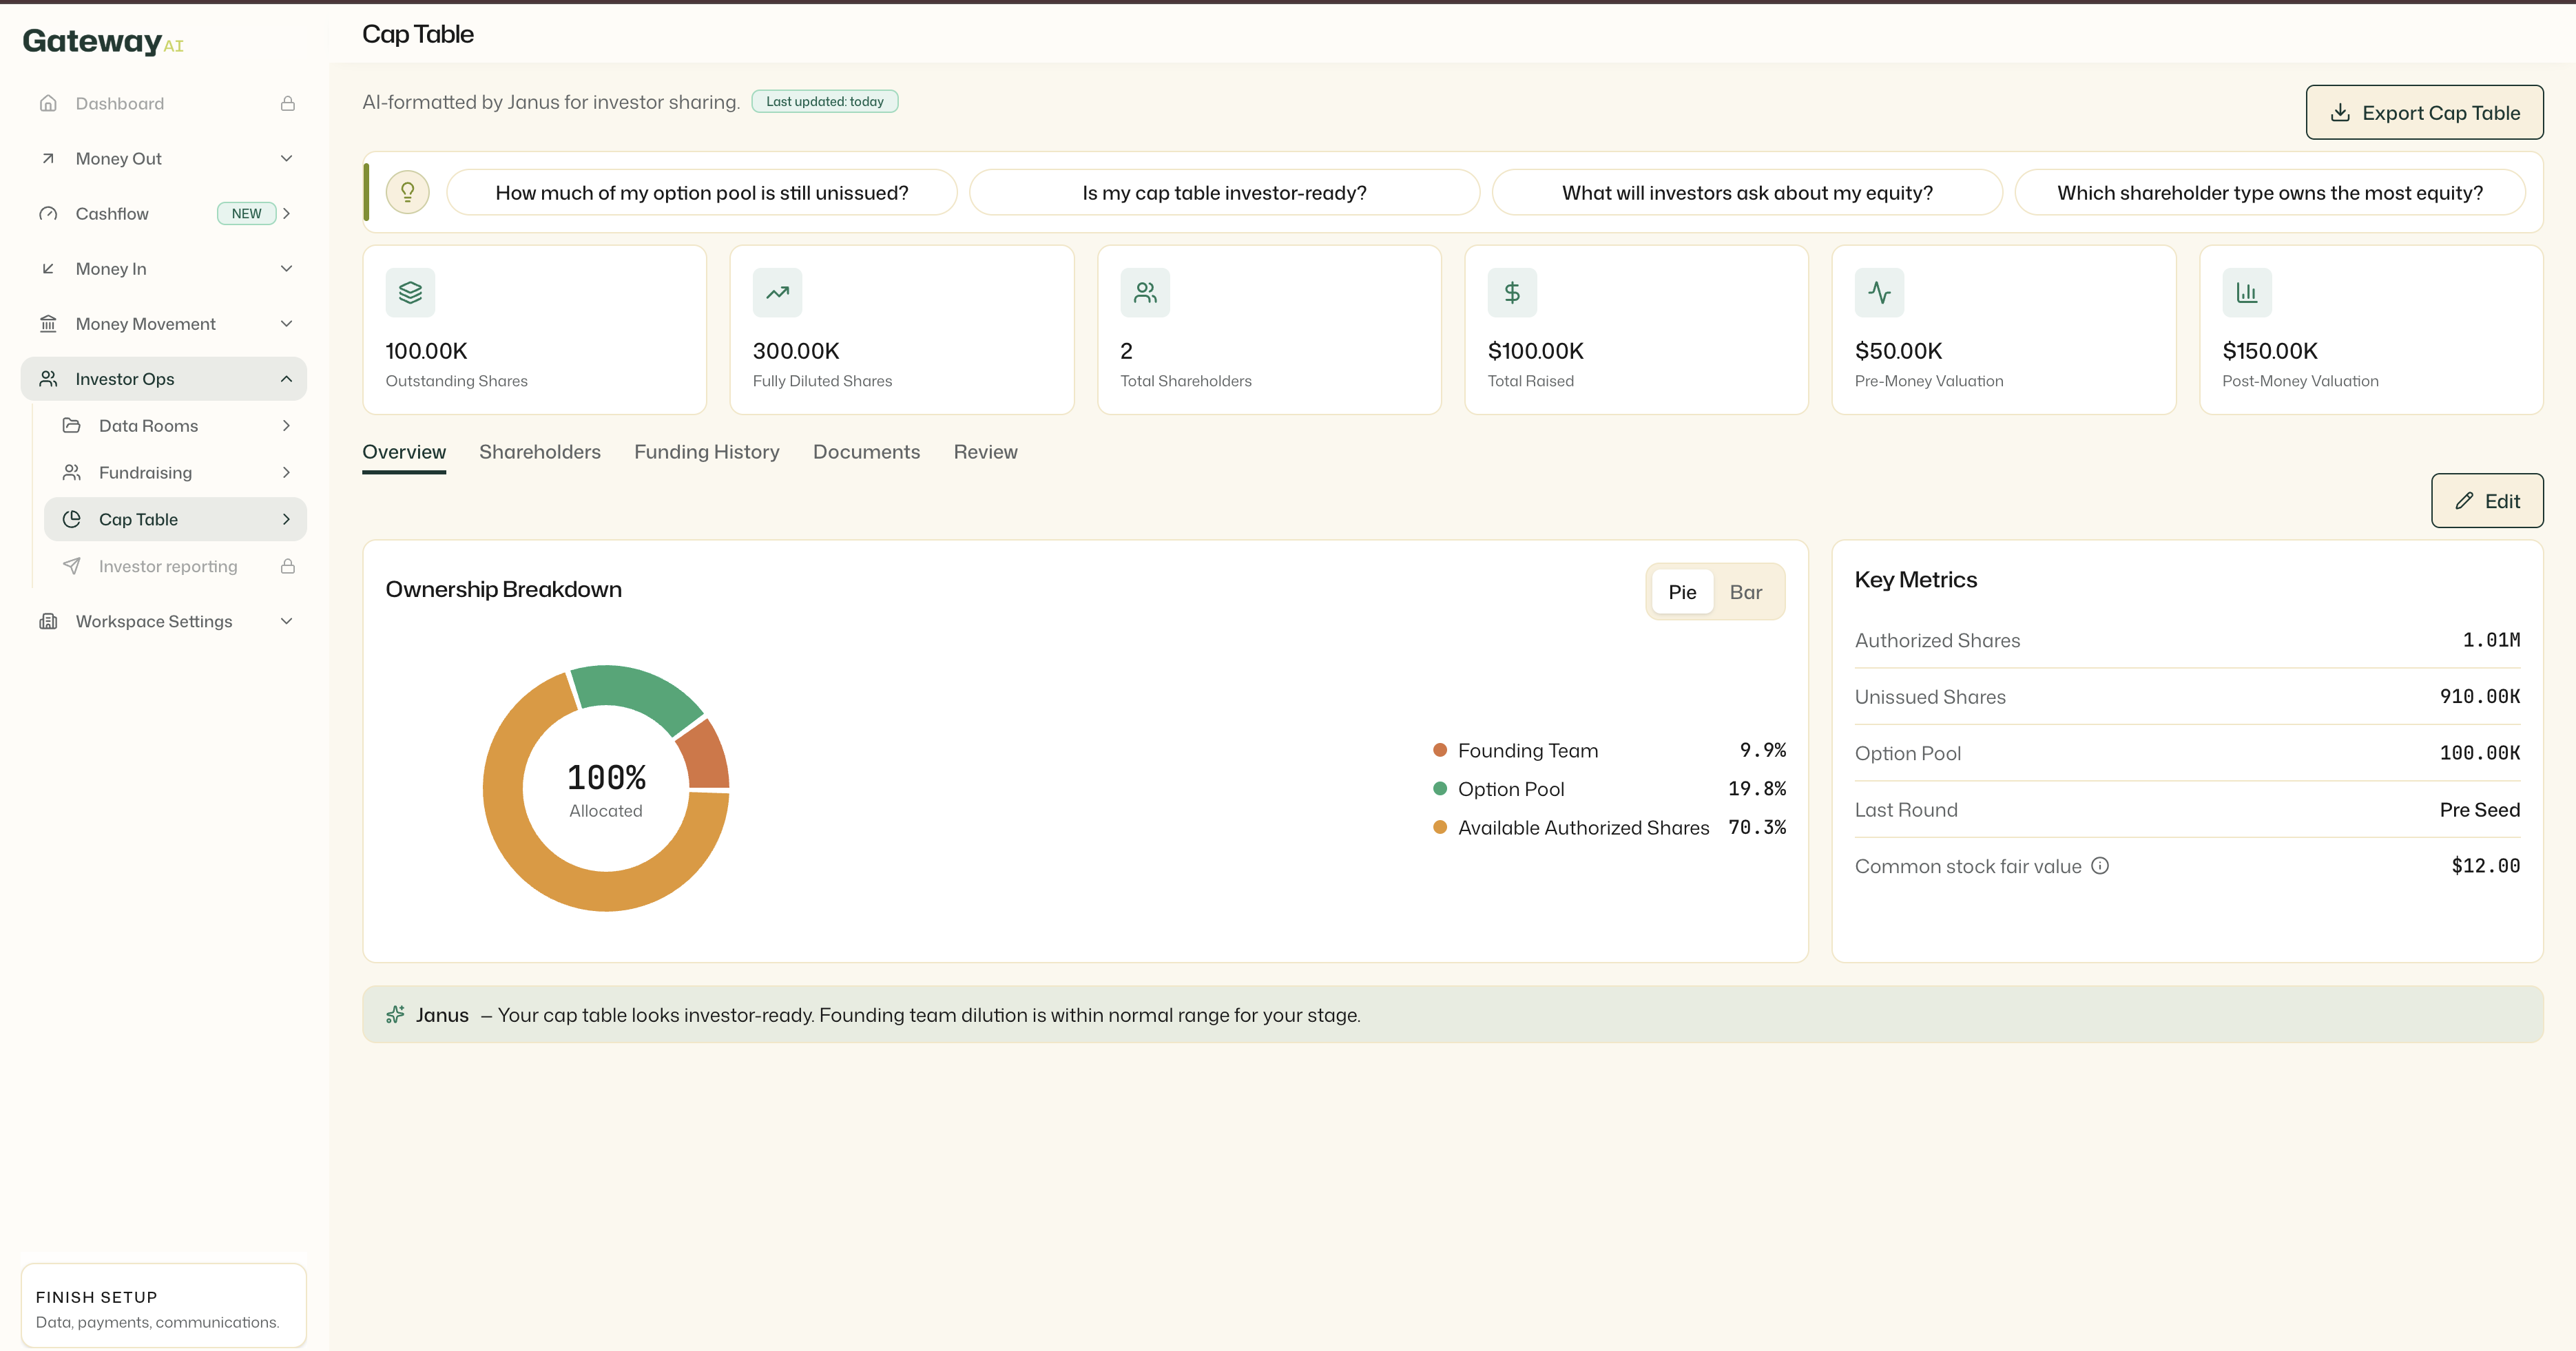Click the Dashboard lock icon
This screenshot has height=1351, width=2576.
point(288,103)
